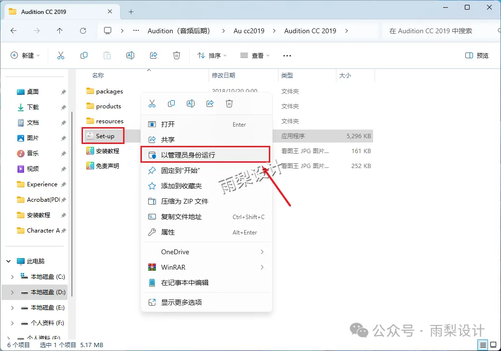Choose 打开 from the context menu

pyautogui.click(x=207, y=124)
